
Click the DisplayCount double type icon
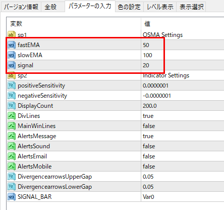12,106
